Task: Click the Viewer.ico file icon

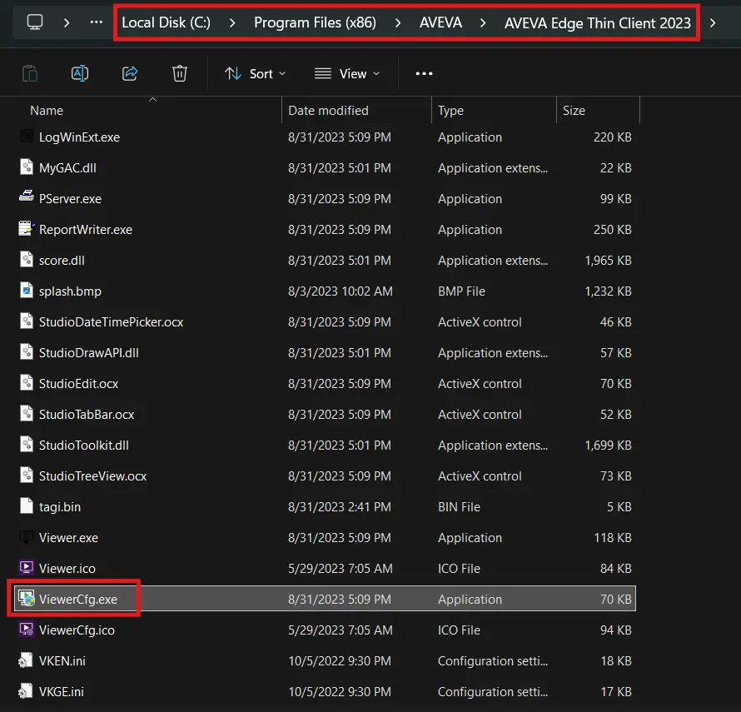Action: [x=25, y=568]
